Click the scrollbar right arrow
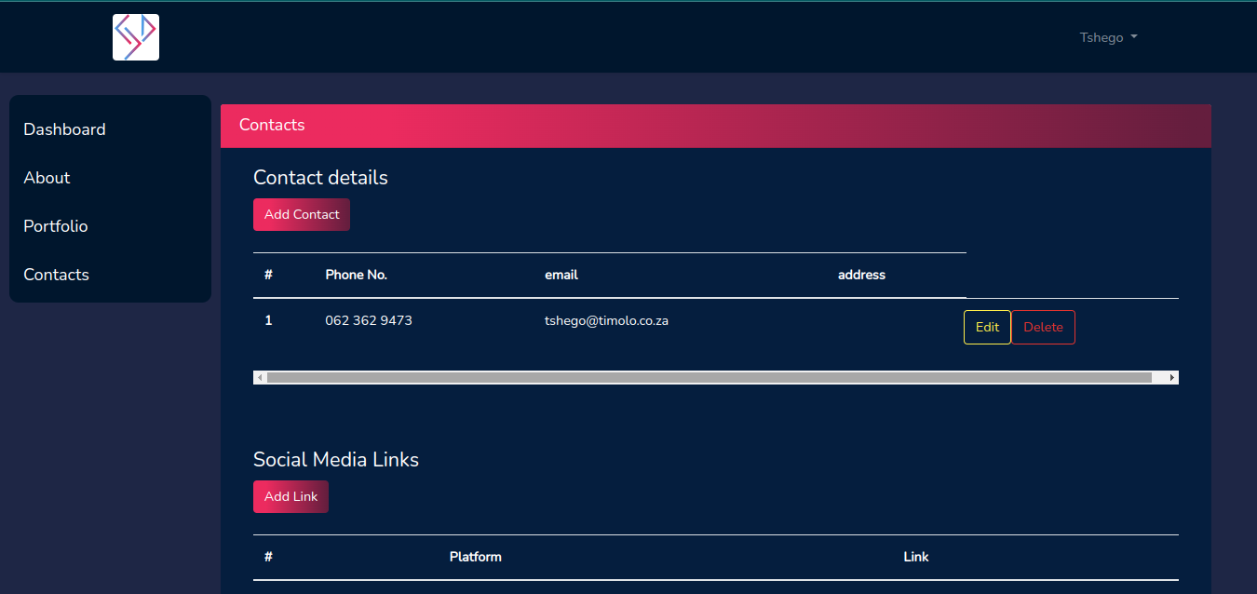 point(1171,378)
